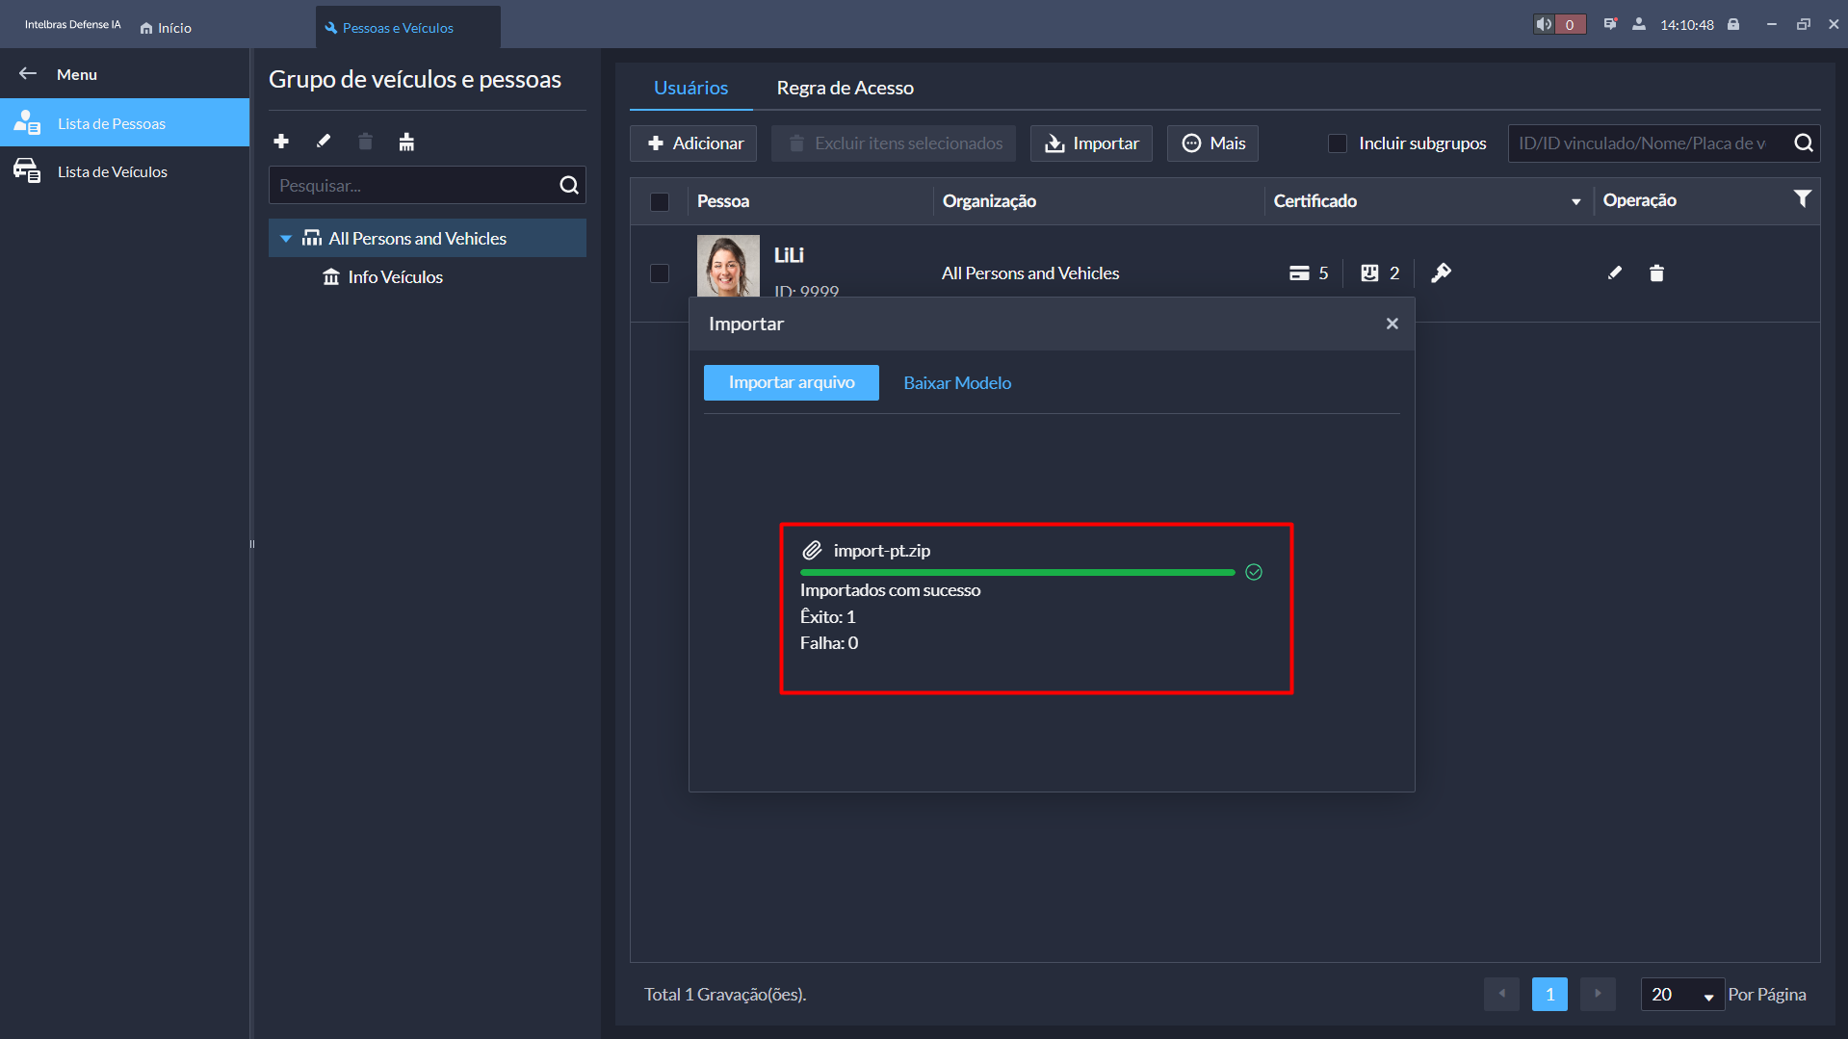This screenshot has height=1039, width=1848.
Task: Click the lock icon in the title bar
Action: click(1733, 25)
